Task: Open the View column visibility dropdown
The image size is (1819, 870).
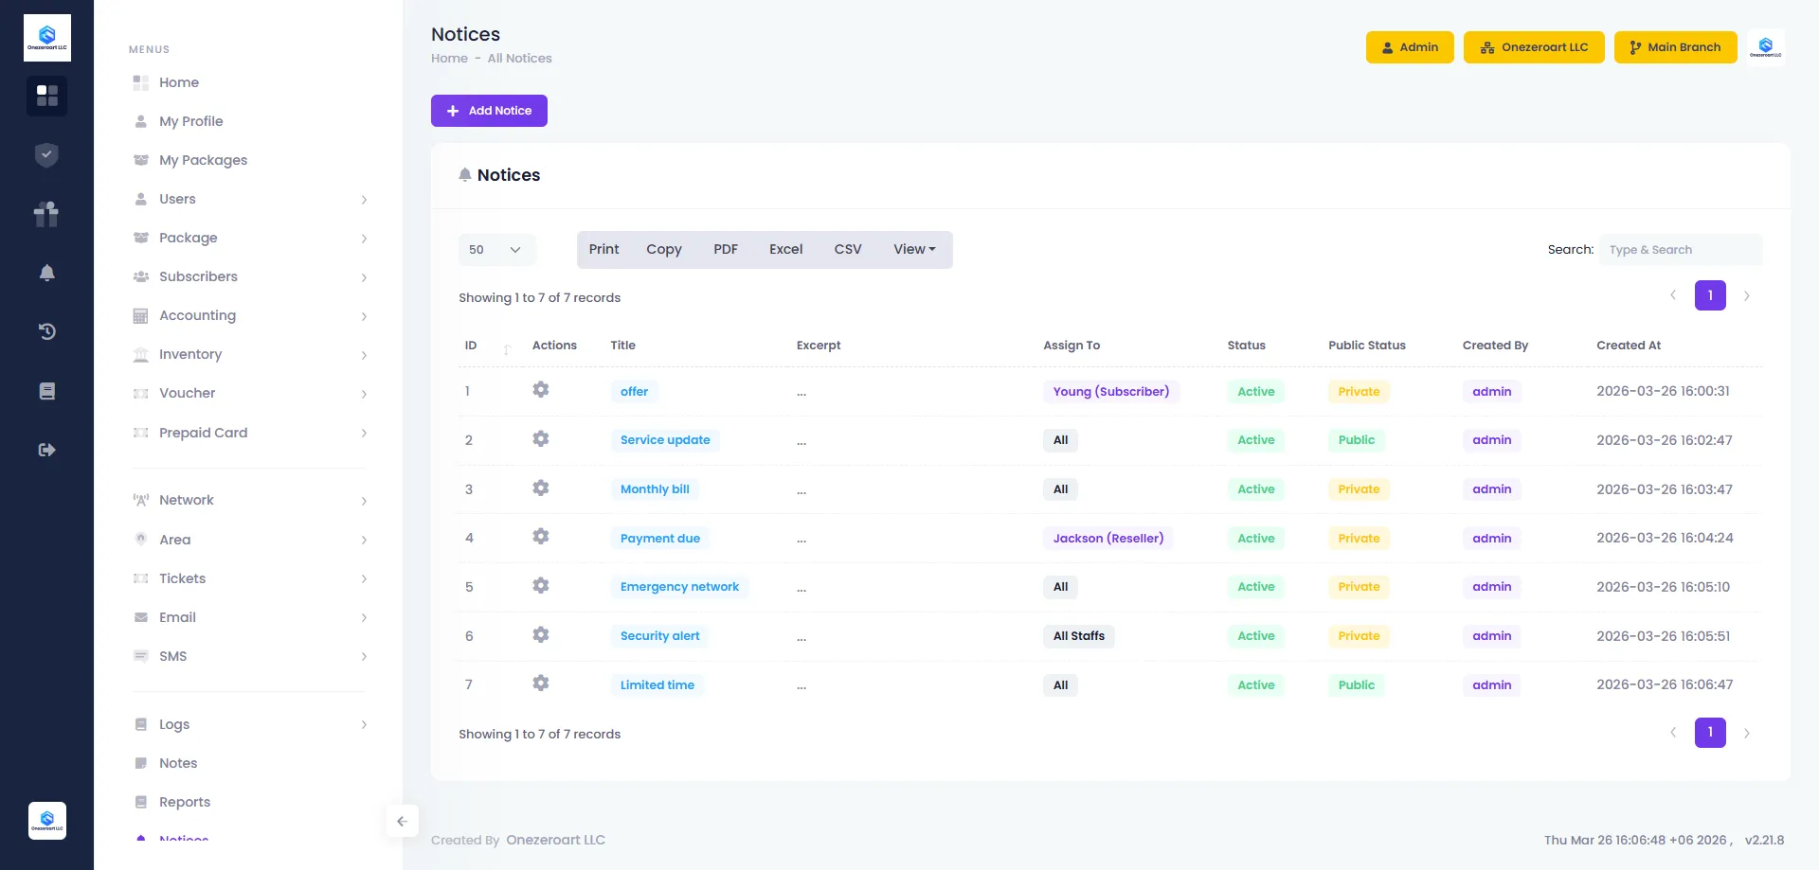Action: click(x=913, y=249)
